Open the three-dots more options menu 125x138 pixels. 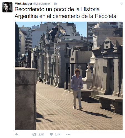coord(68,134)
